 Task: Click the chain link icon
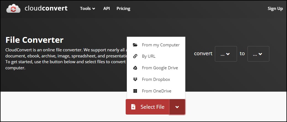point(135,56)
